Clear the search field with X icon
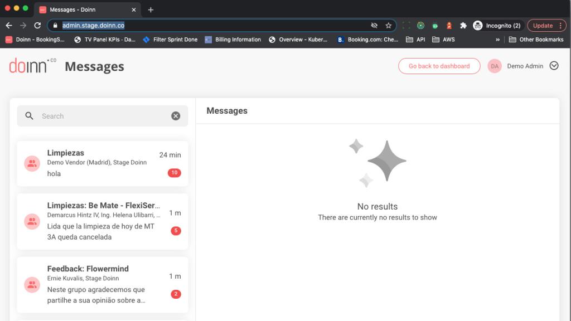The height and width of the screenshot is (321, 571). [x=176, y=116]
